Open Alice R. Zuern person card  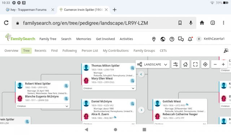pyautogui.click(x=100, y=114)
